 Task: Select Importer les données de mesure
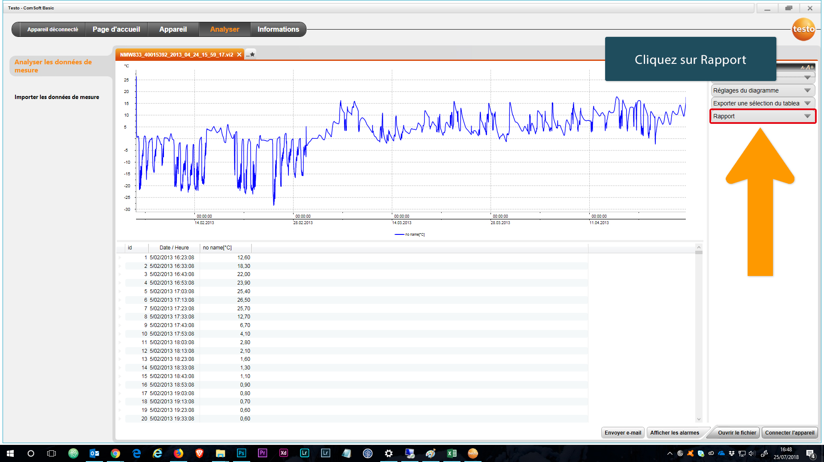tap(57, 97)
